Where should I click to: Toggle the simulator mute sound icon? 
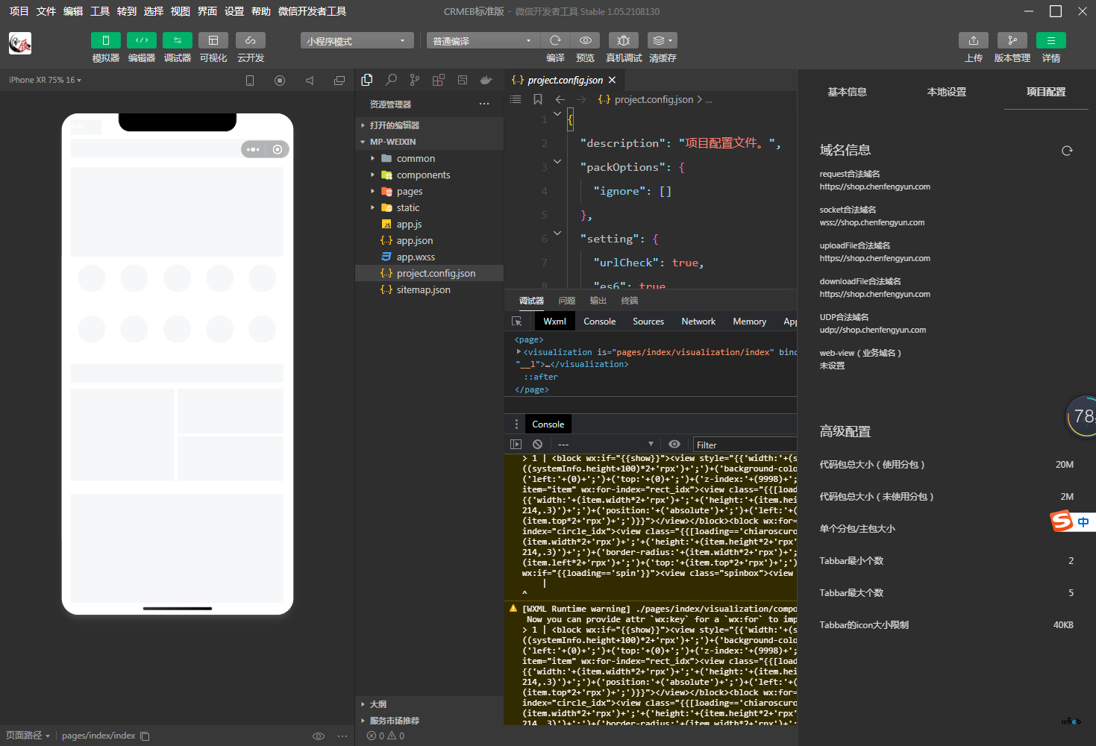point(310,81)
